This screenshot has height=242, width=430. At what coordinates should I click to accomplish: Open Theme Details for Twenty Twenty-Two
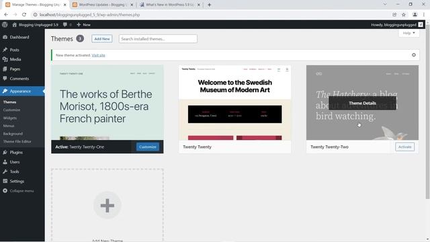[362, 103]
